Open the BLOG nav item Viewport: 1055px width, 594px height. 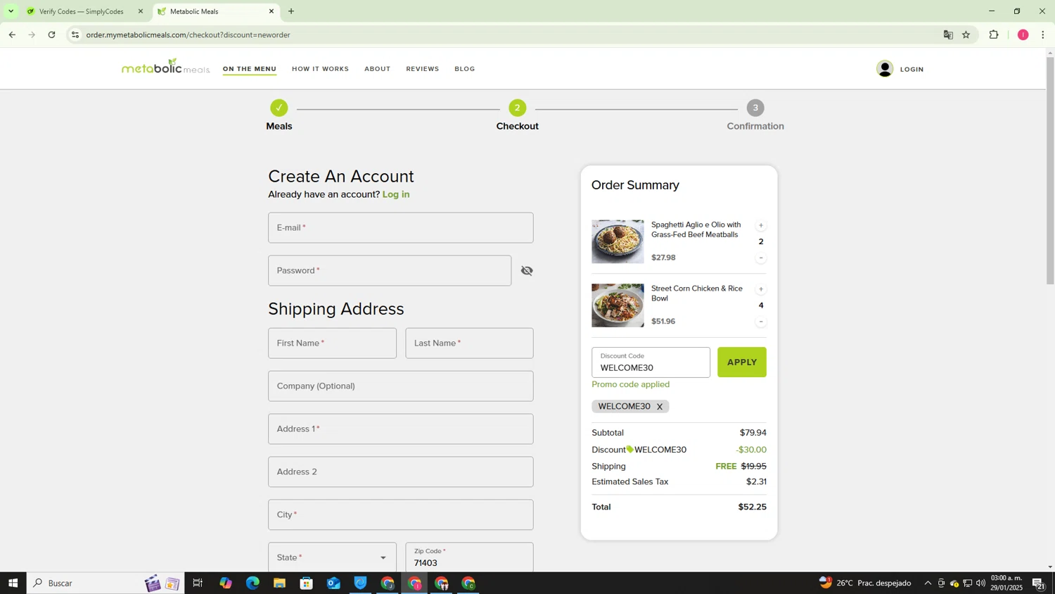pos(465,69)
